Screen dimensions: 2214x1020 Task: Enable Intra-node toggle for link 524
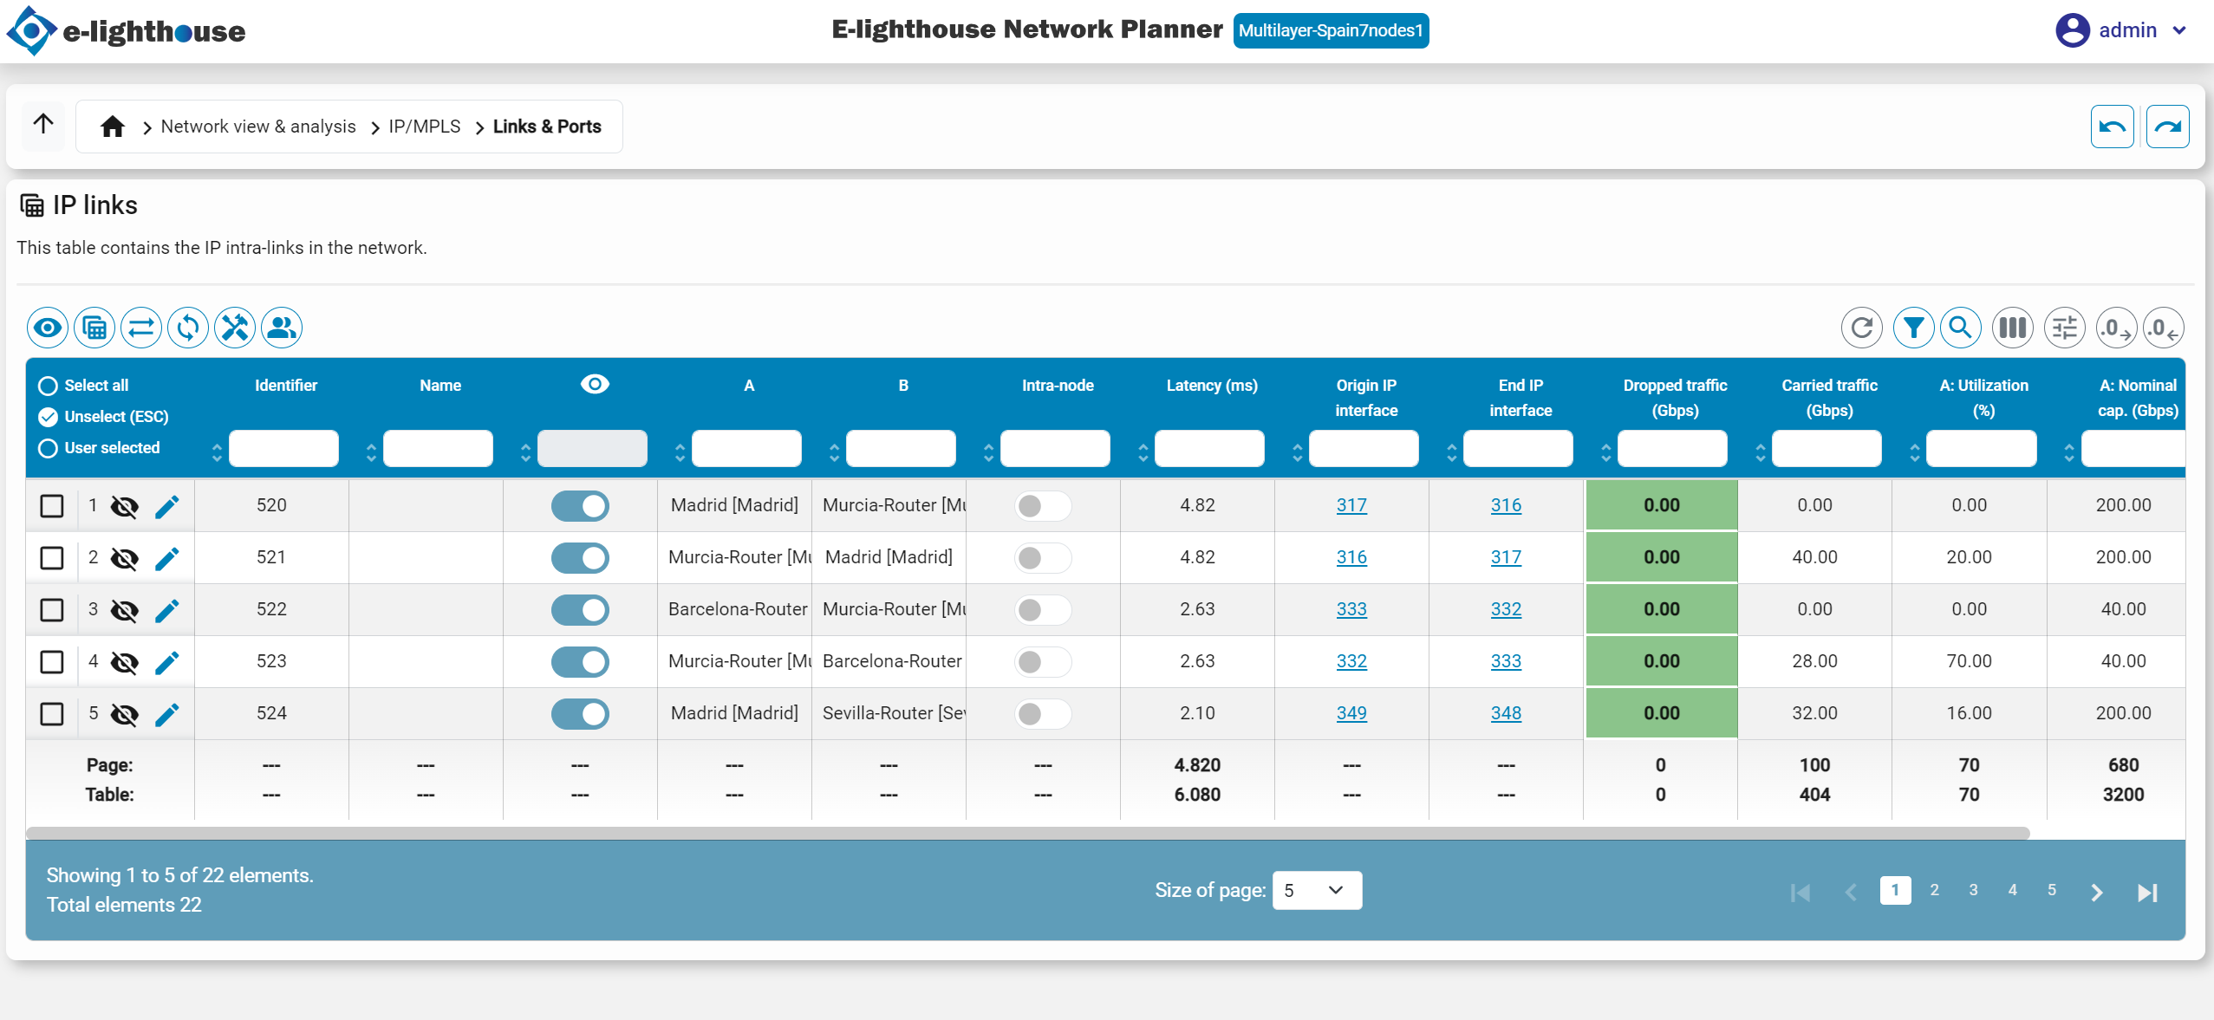(x=1042, y=714)
